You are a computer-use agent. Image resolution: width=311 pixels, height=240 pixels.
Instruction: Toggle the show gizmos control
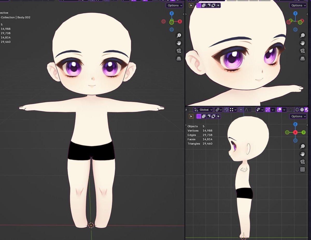click(267, 110)
